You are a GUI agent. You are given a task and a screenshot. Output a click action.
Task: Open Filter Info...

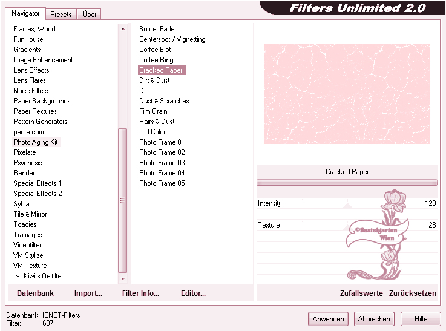(140, 293)
